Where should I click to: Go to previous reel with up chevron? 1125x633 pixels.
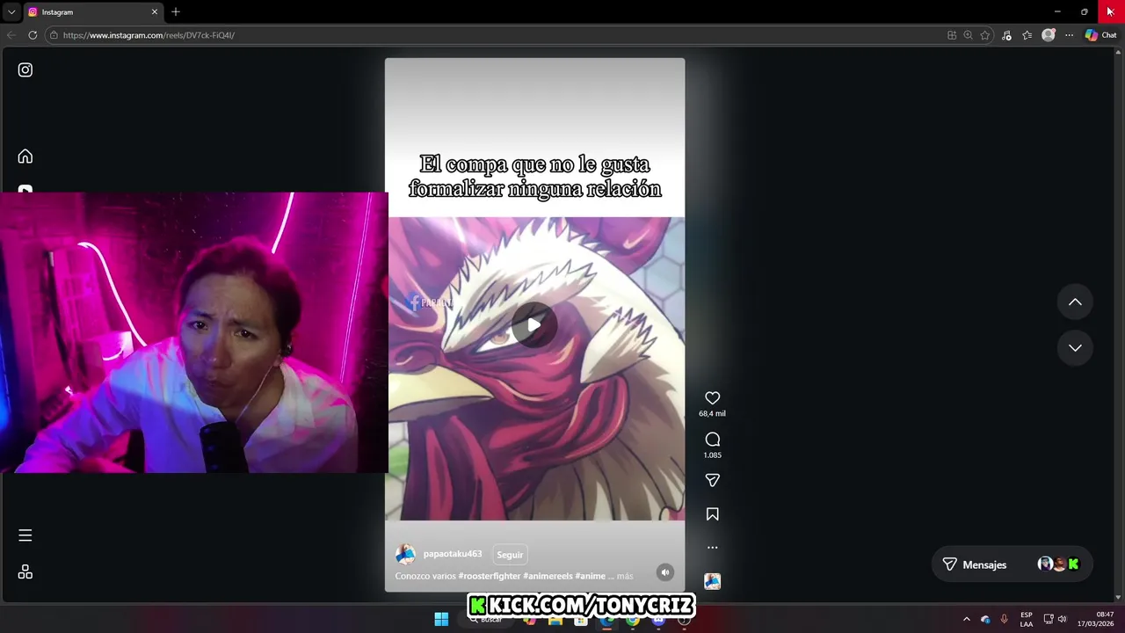1075,302
